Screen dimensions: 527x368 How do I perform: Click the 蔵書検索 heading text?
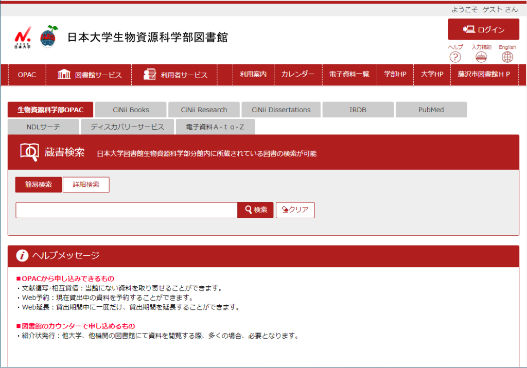[x=64, y=152]
